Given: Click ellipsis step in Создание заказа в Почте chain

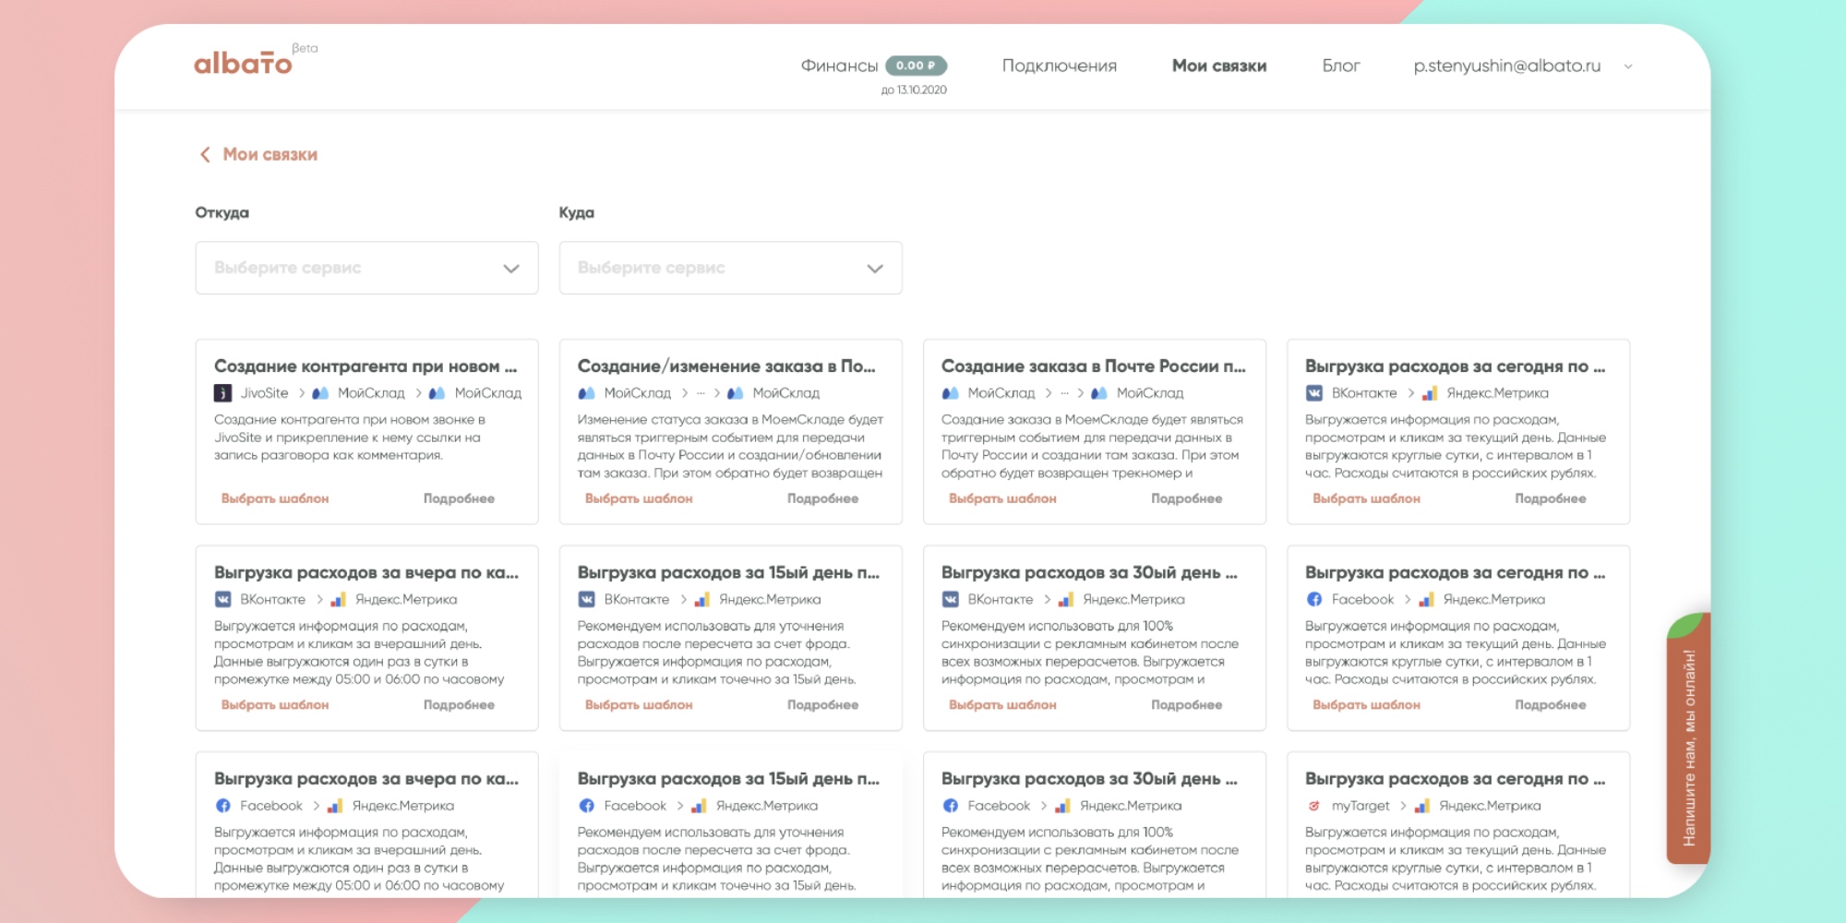Looking at the screenshot, I should [1064, 393].
